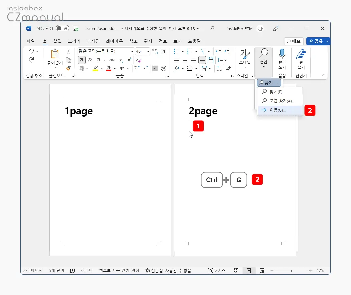351x295 pixels.
Task: Clear all formatting icon
Action: [x=138, y=60]
